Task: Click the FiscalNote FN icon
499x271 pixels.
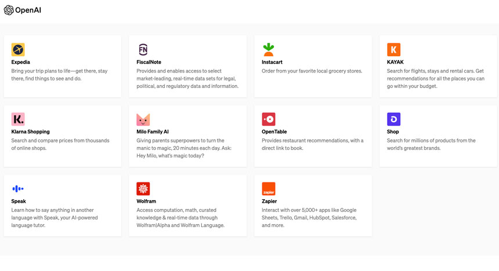Action: click(x=143, y=50)
